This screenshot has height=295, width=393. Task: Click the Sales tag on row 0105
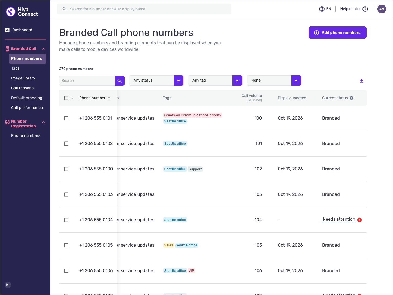[x=168, y=245]
